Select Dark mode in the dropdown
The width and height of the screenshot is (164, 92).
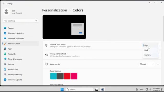pos(150,50)
